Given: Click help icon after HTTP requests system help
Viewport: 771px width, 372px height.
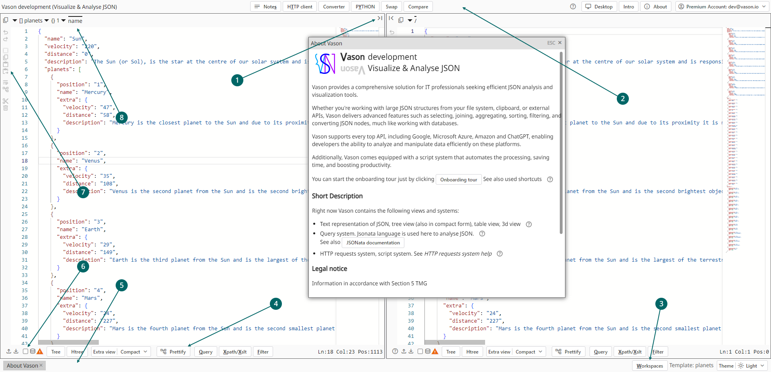Looking at the screenshot, I should click(500, 254).
